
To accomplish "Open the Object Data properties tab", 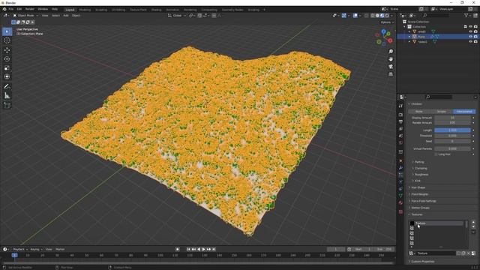I will click(400, 196).
